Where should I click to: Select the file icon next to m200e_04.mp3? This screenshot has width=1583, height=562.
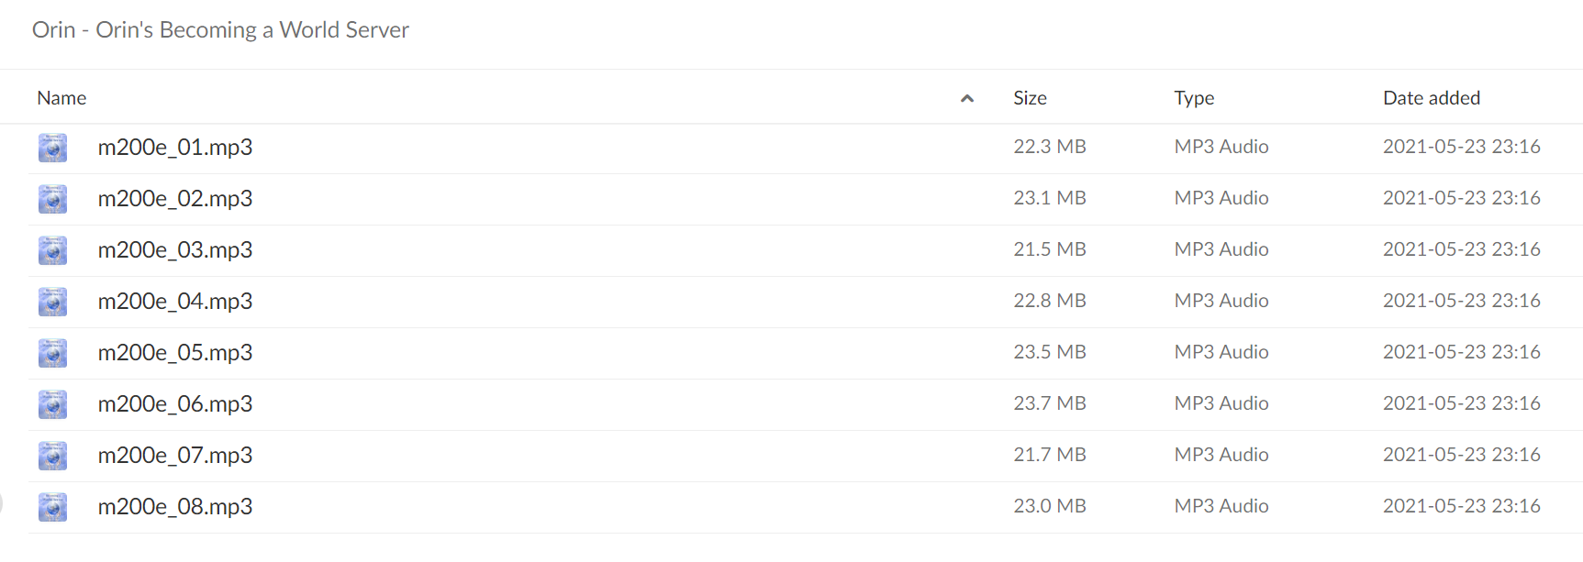pyautogui.click(x=52, y=302)
